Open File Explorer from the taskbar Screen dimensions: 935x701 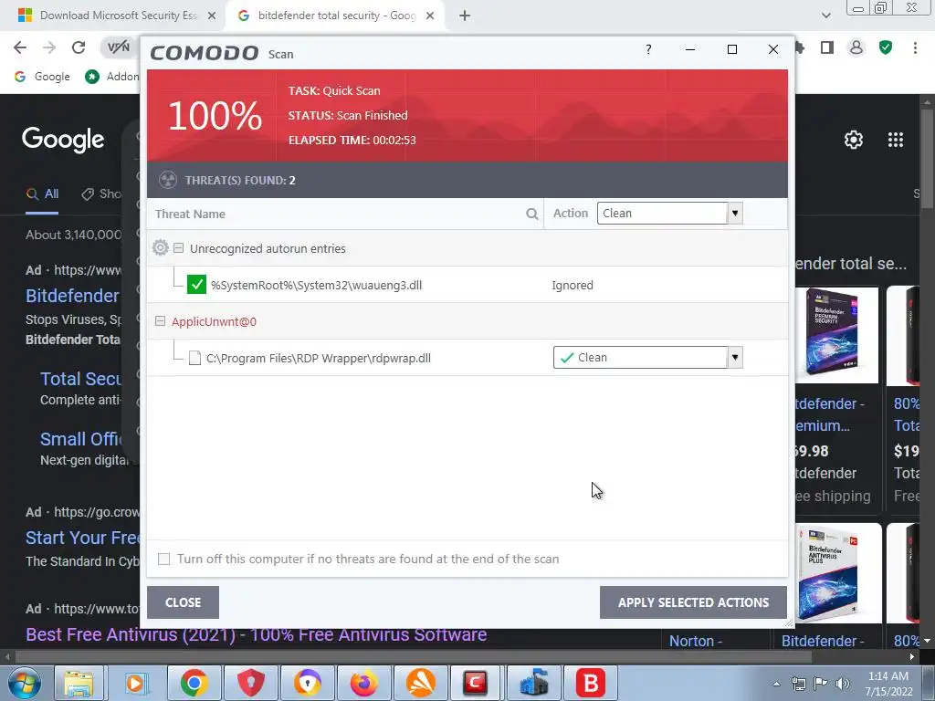coord(79,683)
